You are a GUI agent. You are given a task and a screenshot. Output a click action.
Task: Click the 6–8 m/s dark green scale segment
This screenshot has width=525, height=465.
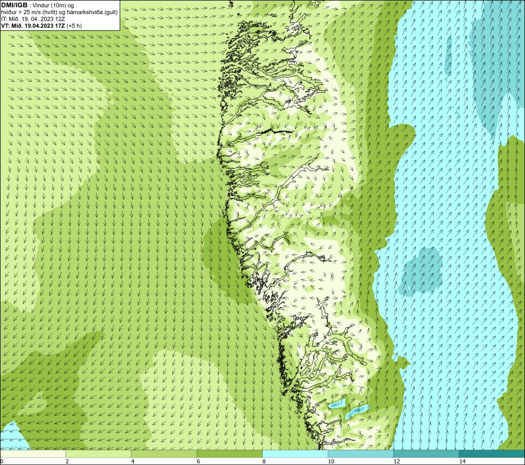[x=230, y=454]
